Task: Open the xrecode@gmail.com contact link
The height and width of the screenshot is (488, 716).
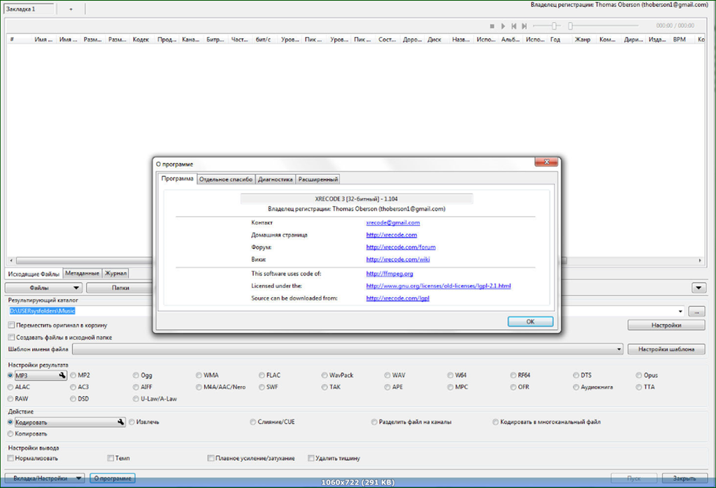Action: click(x=393, y=223)
